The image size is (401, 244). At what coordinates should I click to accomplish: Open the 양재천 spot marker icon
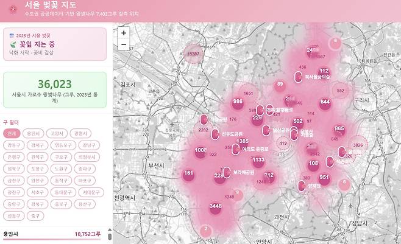point(302,186)
